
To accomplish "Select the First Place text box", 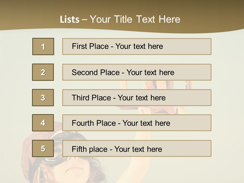I will coord(137,47).
